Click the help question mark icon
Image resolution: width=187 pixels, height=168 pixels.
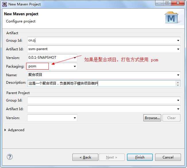tap(10, 157)
